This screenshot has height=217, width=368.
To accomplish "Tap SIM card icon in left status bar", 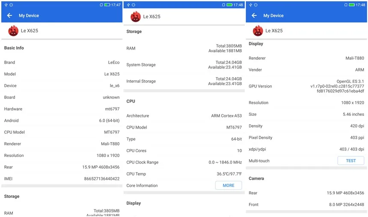I will [101, 5].
